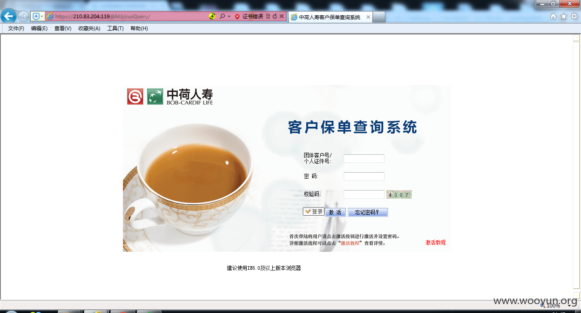Expand the search dropdown arrow in address bar
The image size is (581, 313).
229,17
